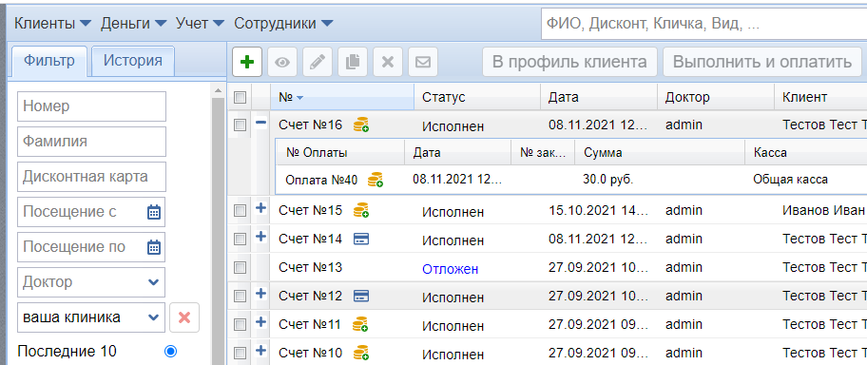Click the Сумма sub-table column header
The image size is (867, 365).
click(660, 153)
